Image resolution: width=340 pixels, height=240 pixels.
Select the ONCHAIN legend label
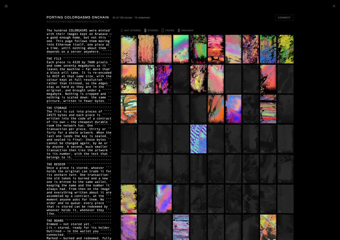(187, 30)
